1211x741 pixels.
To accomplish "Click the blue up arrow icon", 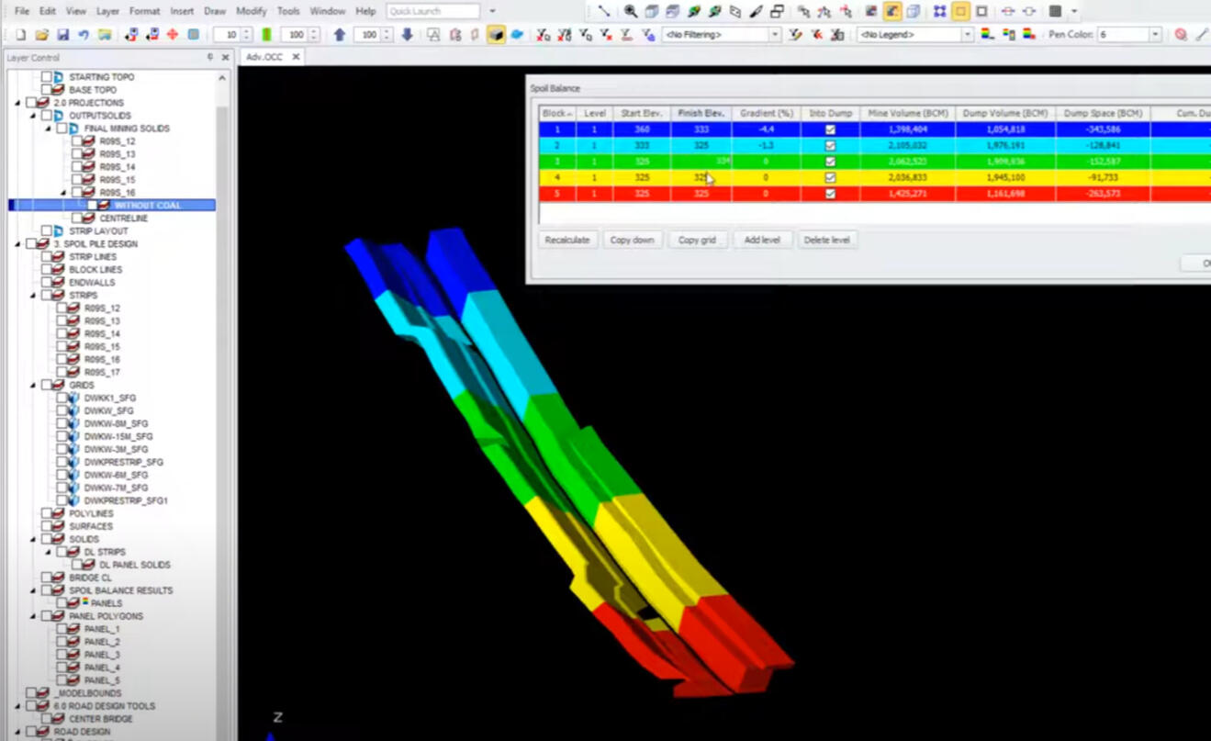I will [340, 35].
